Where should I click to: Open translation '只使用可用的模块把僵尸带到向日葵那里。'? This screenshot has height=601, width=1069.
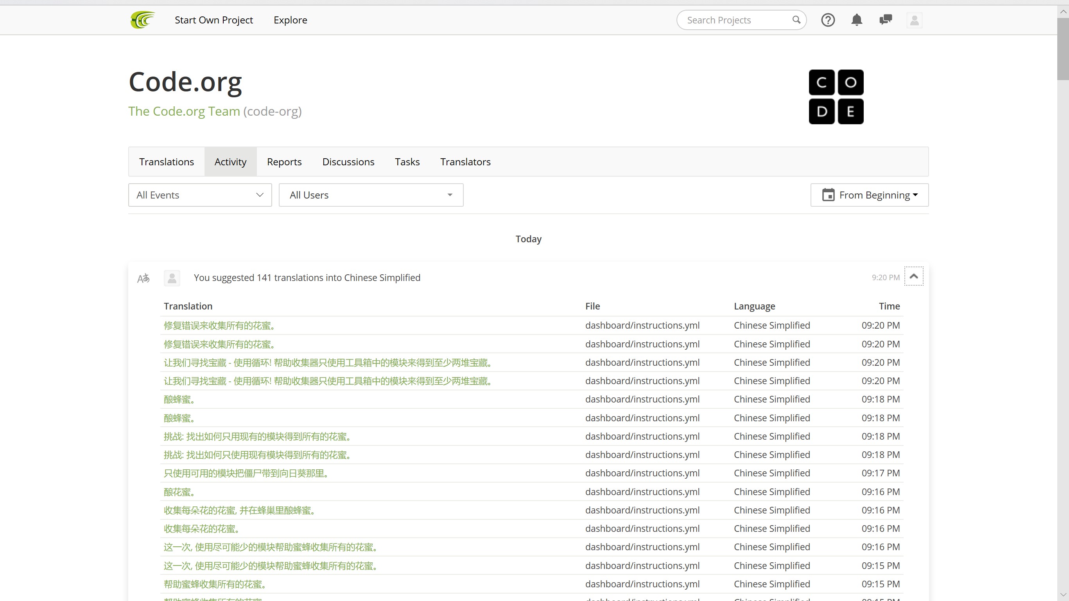coord(246,473)
